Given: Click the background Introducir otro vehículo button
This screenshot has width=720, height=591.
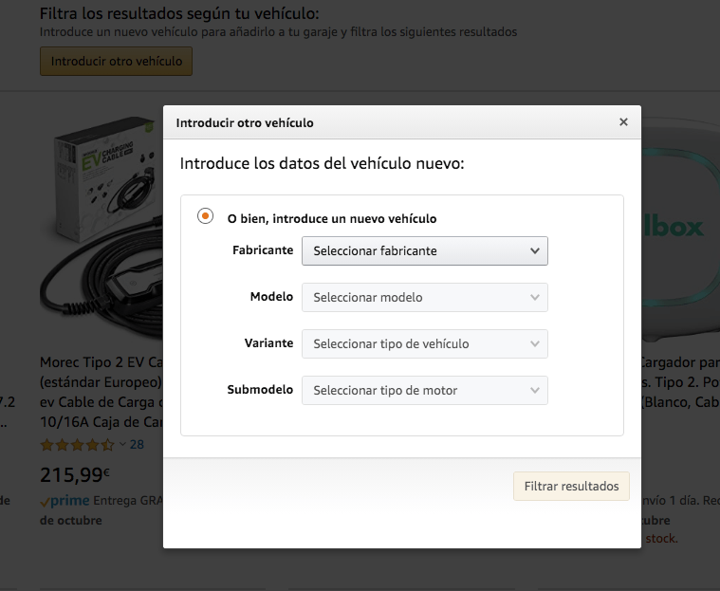Looking at the screenshot, I should (116, 61).
